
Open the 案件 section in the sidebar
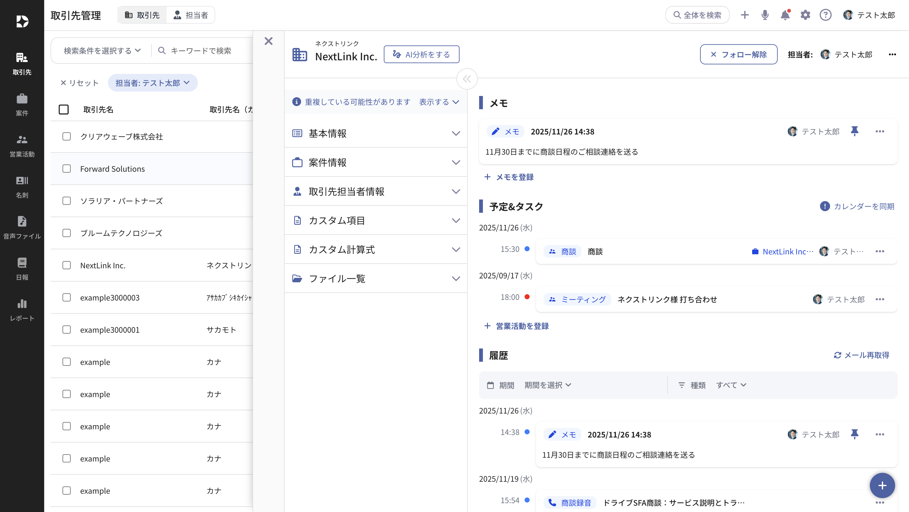[x=21, y=104]
